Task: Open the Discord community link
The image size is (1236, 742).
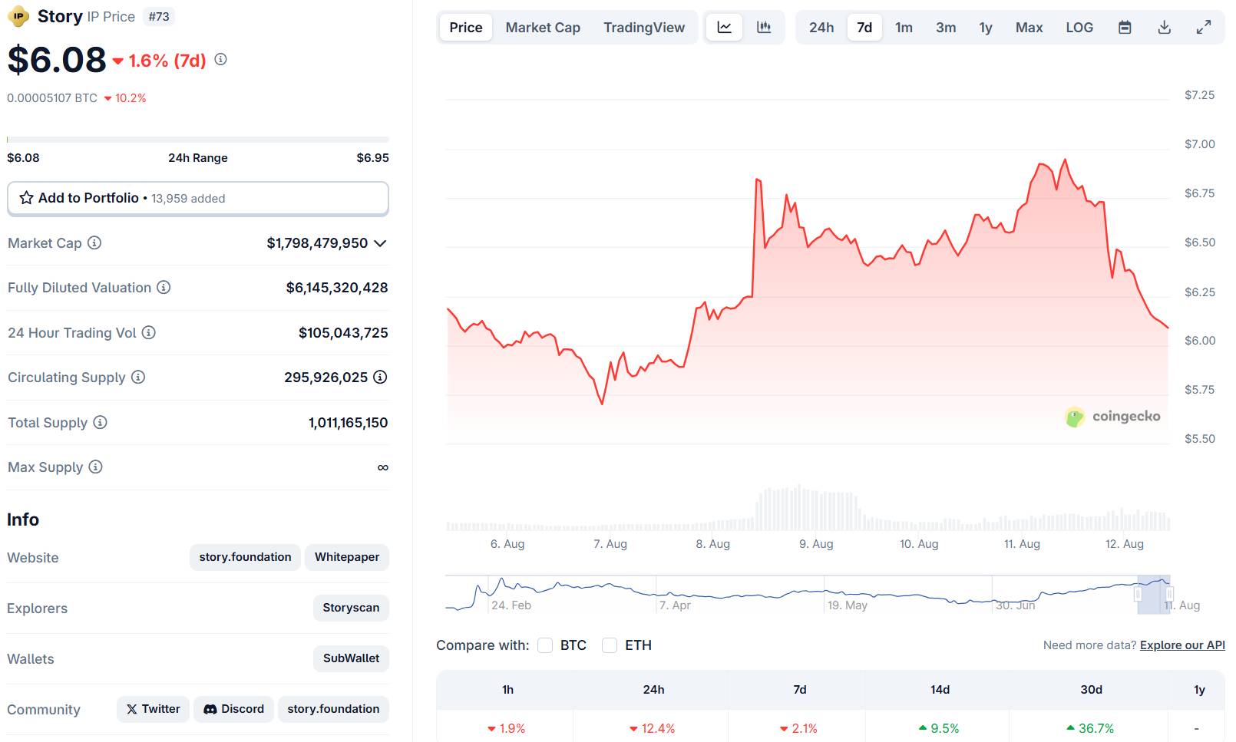Action: 233,709
